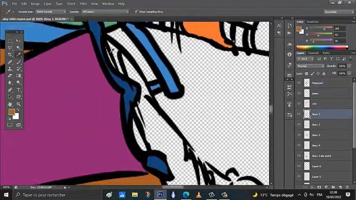Screen dimensions: 356x200
Task: Open the collapsed Info panel icon
Action: [x=289, y=54]
